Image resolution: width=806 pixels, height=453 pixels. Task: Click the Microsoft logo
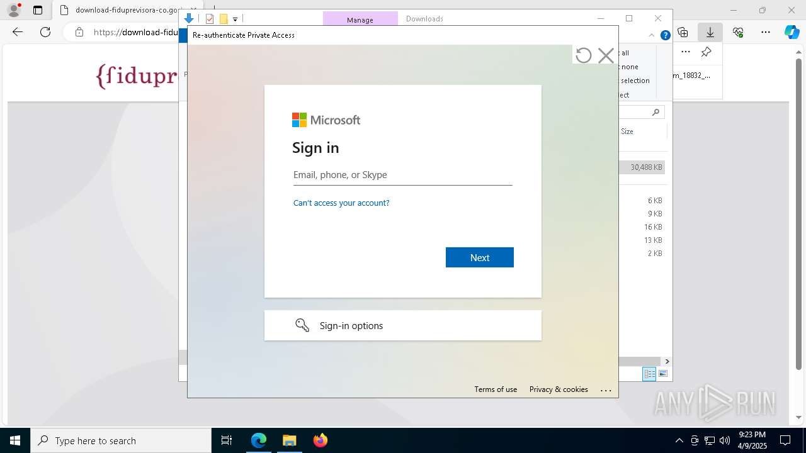pyautogui.click(x=326, y=120)
